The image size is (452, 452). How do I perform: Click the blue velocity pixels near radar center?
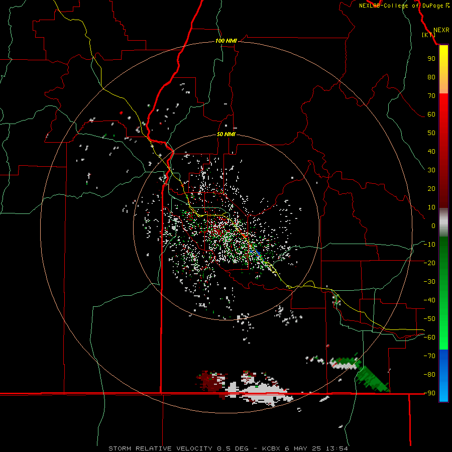(x=258, y=254)
